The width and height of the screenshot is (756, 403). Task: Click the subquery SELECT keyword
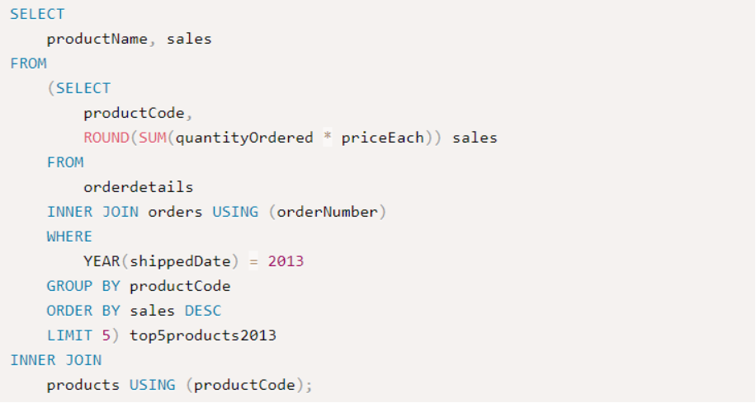click(x=83, y=88)
